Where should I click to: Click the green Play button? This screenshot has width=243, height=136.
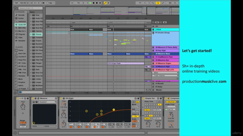pos(90,3)
